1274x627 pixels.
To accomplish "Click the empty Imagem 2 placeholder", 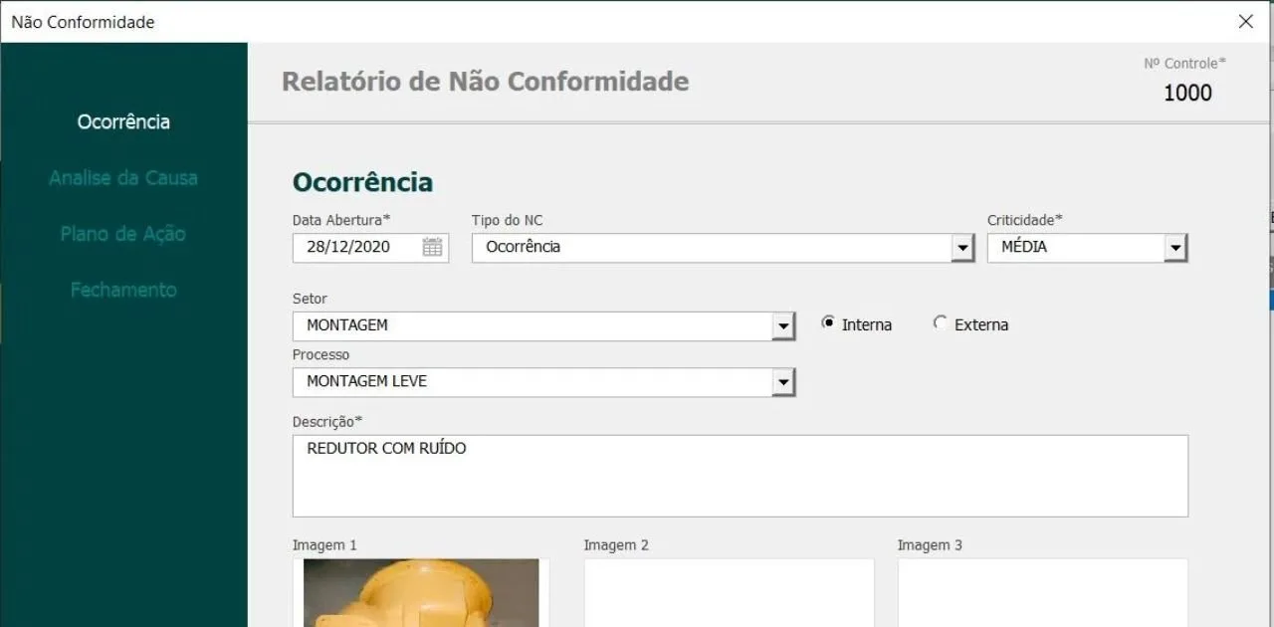I will point(728,593).
